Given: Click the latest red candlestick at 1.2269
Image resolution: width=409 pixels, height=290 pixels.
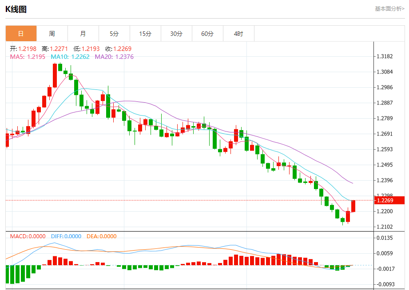Looking at the screenshot, I should [353, 206].
